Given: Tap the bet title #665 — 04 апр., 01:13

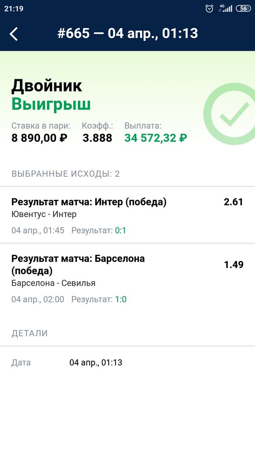Looking at the screenshot, I should (128, 33).
